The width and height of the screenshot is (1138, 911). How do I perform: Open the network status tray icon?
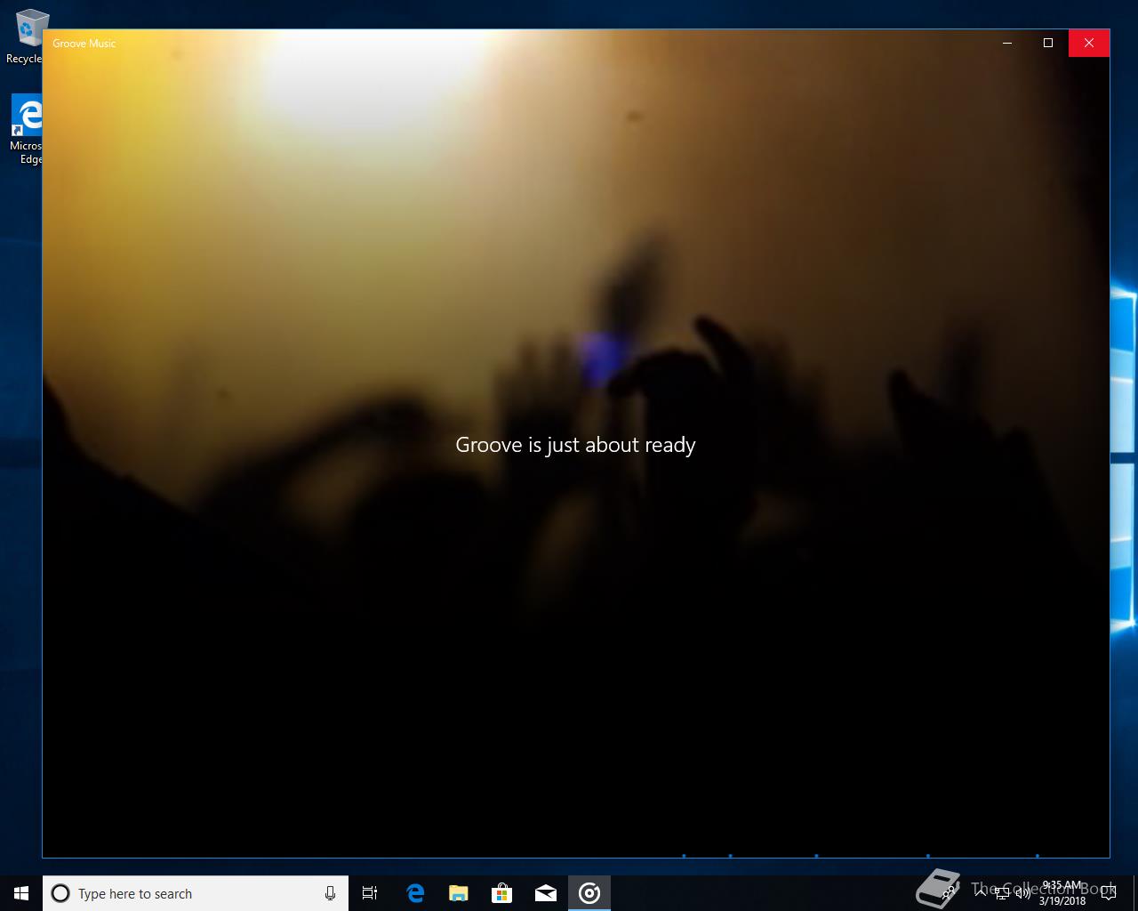(1002, 893)
